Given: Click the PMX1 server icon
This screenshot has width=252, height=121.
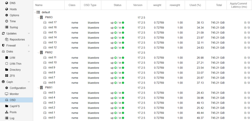Looking at the screenshot, I should coord(42,87).
